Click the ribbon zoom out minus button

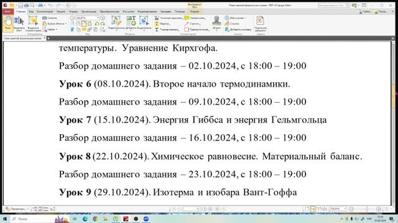[x=72, y=18]
